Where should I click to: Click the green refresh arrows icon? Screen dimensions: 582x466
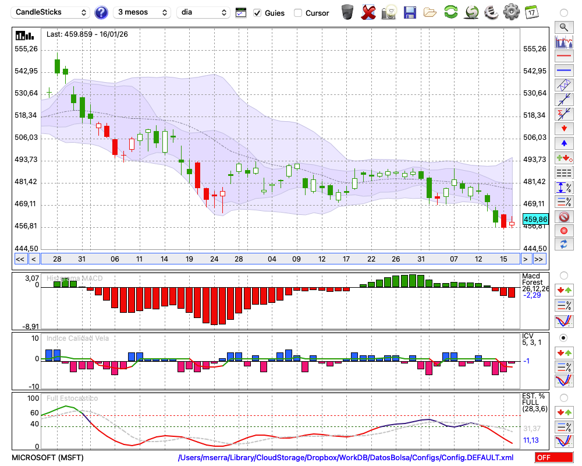coord(450,12)
